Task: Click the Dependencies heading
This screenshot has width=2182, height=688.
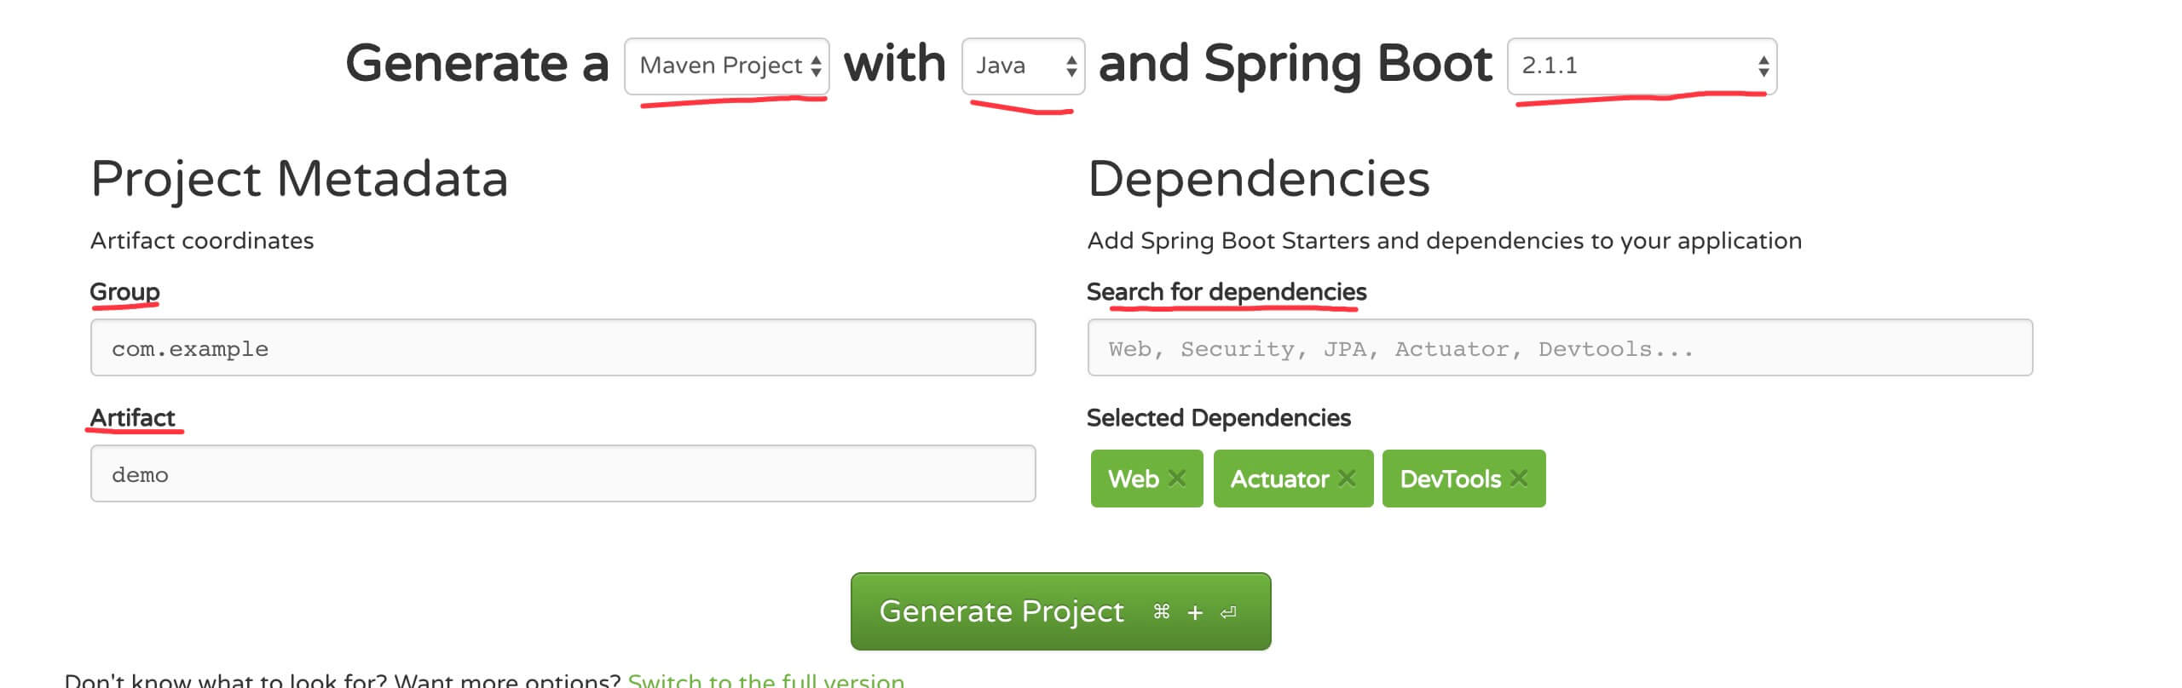Action: 1258,180
